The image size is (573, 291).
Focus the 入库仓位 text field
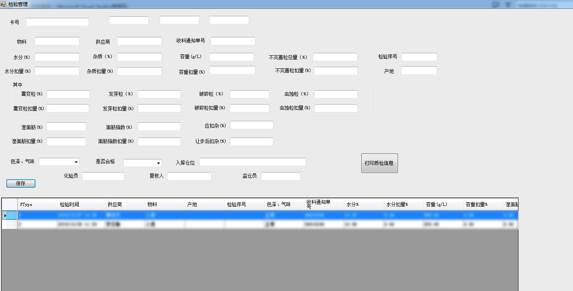252,162
